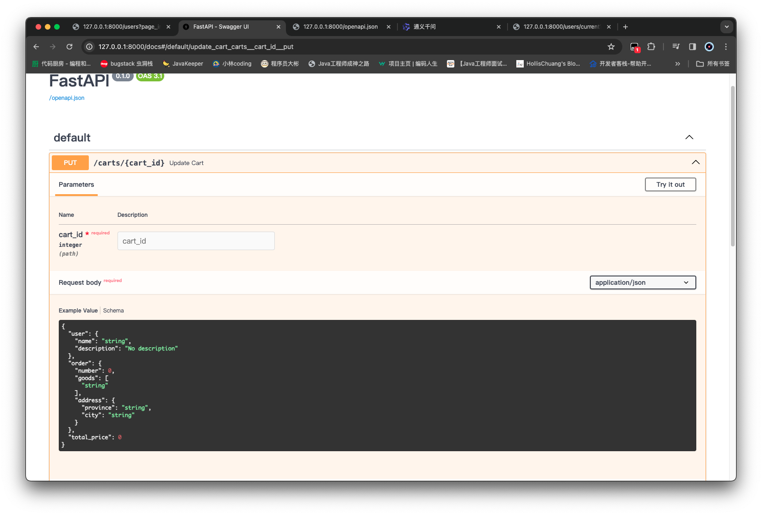Open the JavaKeeper bookmark

(x=183, y=64)
